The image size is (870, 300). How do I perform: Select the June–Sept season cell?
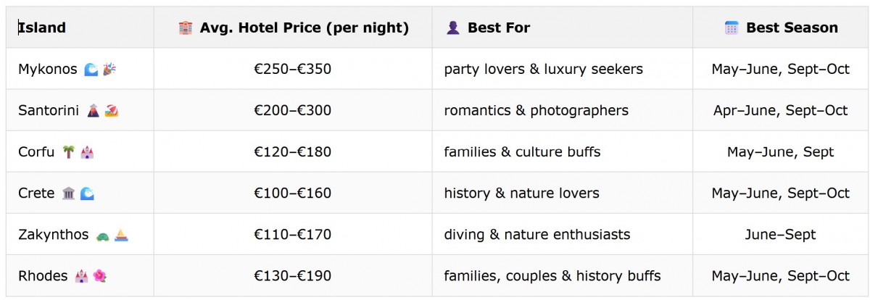coord(780,235)
